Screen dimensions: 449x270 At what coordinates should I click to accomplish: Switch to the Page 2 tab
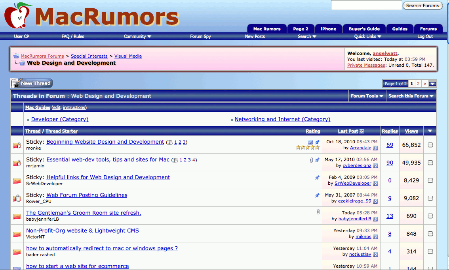pos(301,28)
